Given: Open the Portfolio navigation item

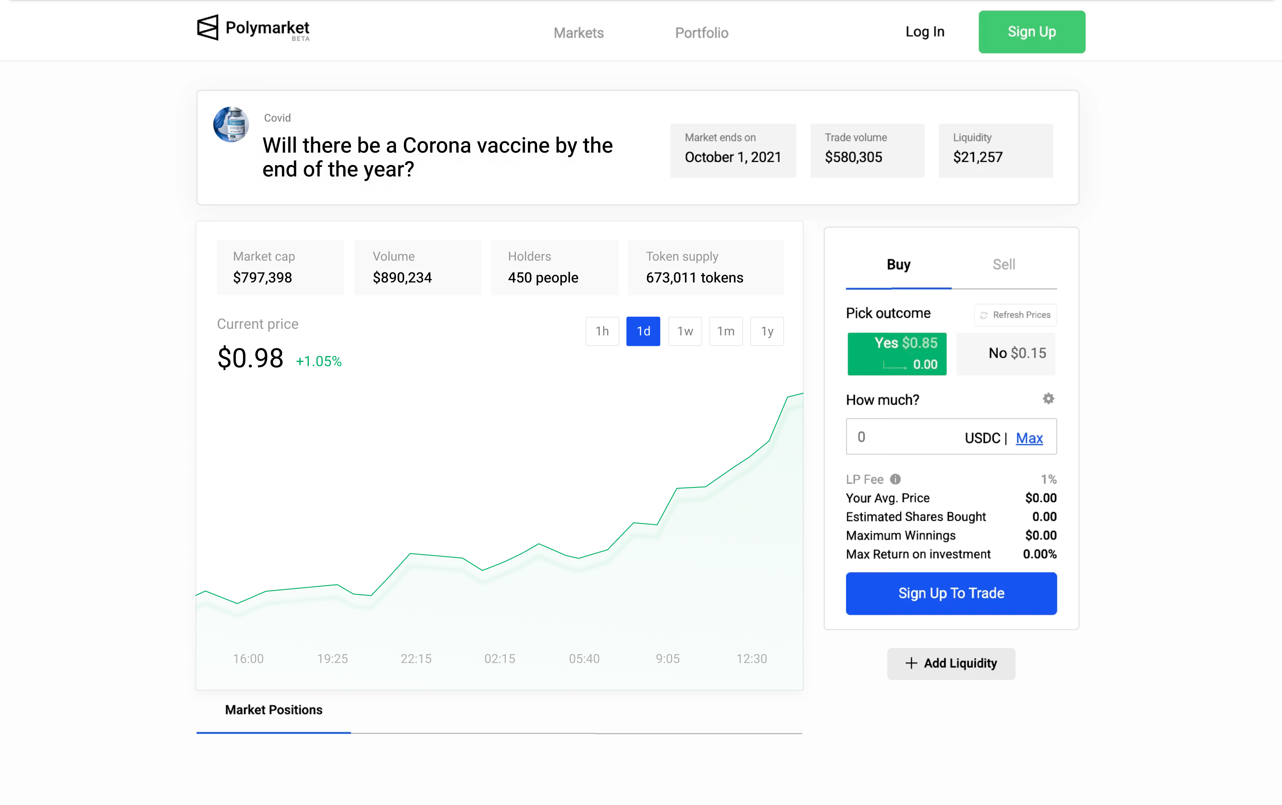Looking at the screenshot, I should (x=701, y=33).
